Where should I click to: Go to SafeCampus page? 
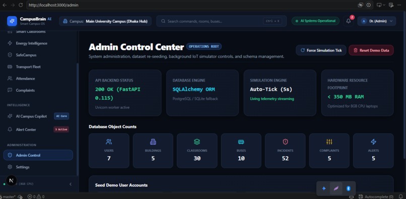38,55
